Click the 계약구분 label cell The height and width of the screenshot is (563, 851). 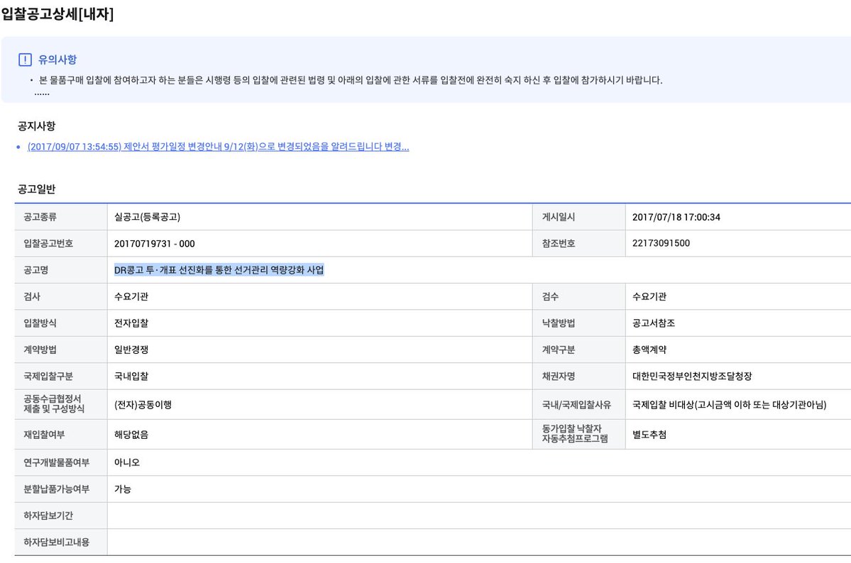click(579, 350)
